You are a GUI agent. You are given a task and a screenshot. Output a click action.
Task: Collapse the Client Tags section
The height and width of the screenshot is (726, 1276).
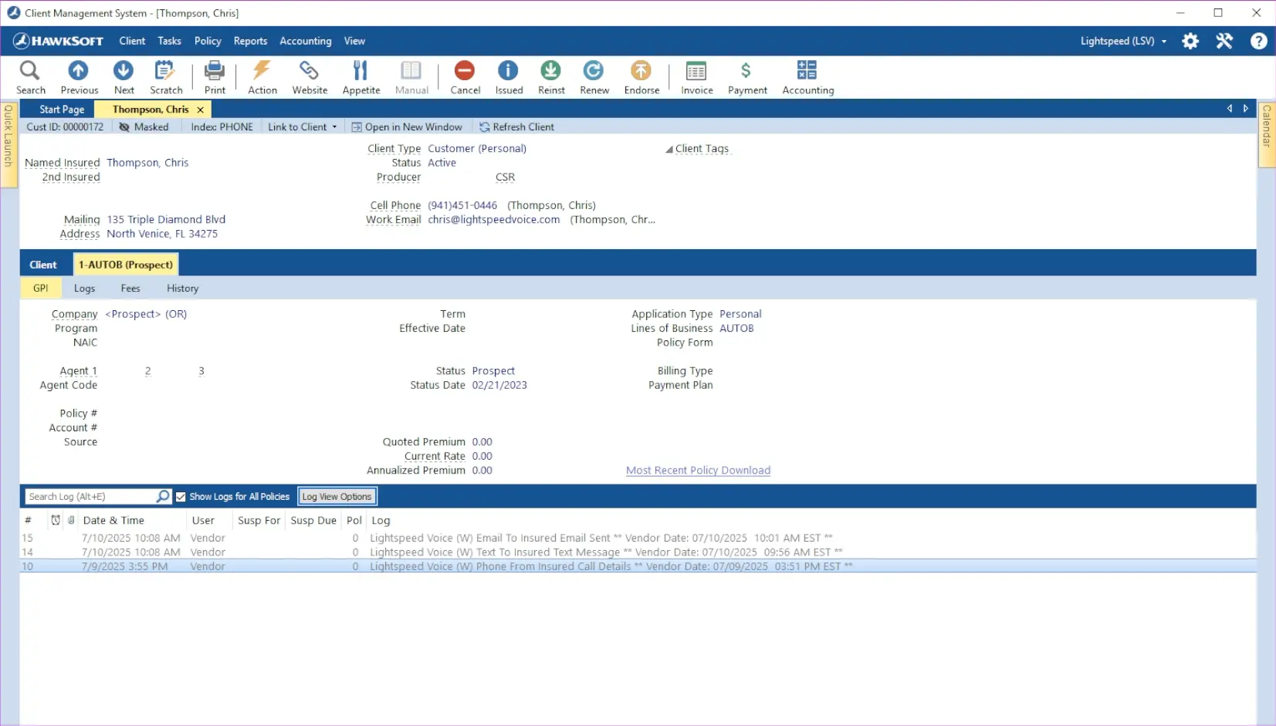668,149
